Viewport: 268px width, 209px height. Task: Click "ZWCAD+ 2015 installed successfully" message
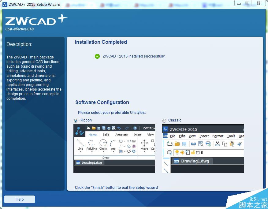pyautogui.click(x=134, y=56)
